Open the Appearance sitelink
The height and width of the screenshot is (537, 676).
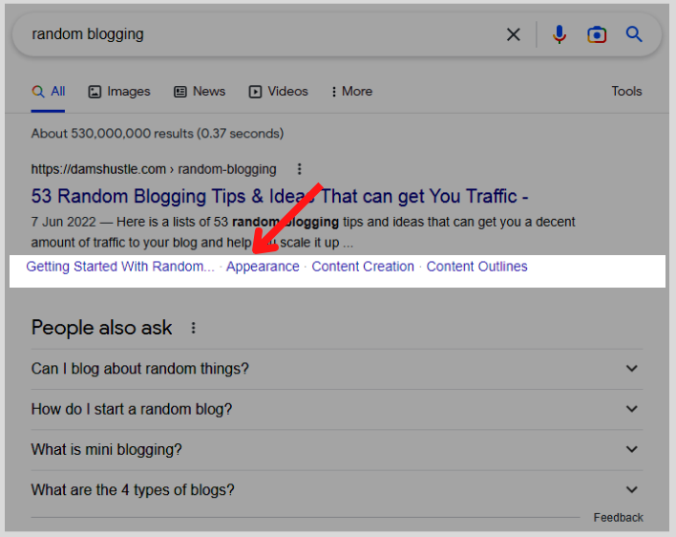[263, 267]
